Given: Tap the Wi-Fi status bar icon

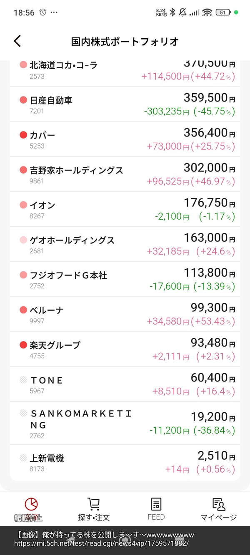Looking at the screenshot, I should point(207,12).
